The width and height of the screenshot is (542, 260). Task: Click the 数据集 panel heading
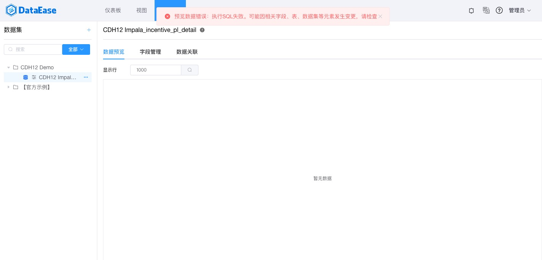point(13,30)
